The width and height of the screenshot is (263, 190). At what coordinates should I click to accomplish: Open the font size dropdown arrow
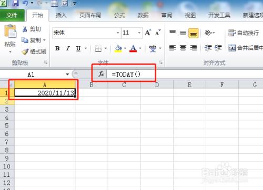(139, 33)
